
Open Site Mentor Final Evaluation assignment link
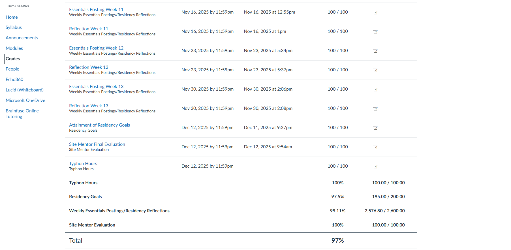point(97,144)
